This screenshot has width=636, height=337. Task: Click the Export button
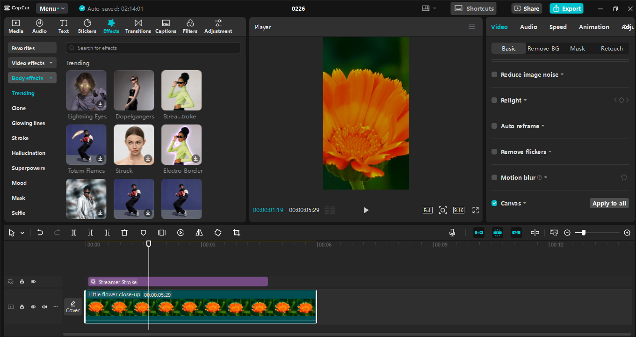566,8
